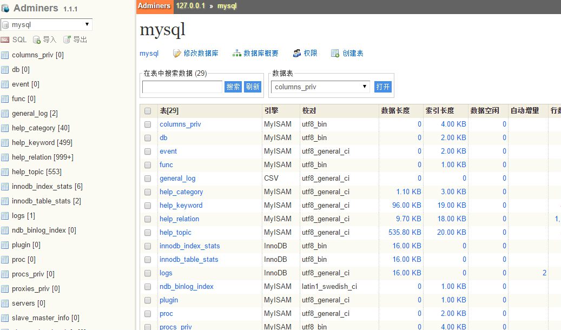Image resolution: width=561 pixels, height=330 pixels.
Task: Click the table icon beside innodb_table_stats in sidebar
Action: click(x=5, y=201)
